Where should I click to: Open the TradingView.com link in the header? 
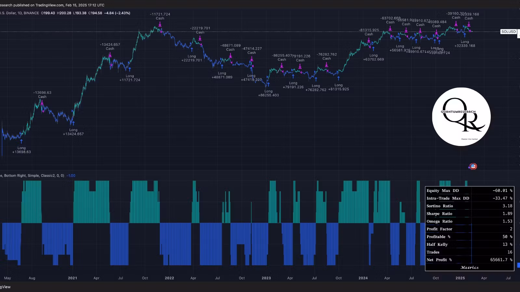click(49, 5)
